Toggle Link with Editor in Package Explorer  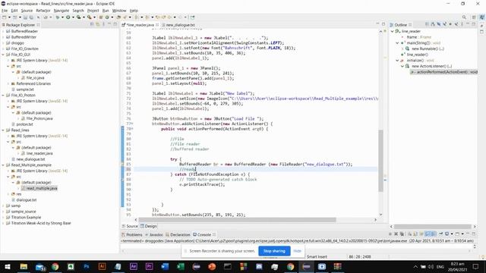point(98,24)
